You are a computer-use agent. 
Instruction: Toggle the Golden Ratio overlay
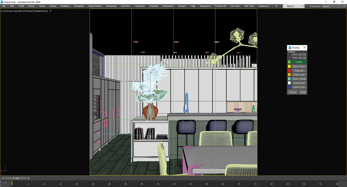point(299,75)
